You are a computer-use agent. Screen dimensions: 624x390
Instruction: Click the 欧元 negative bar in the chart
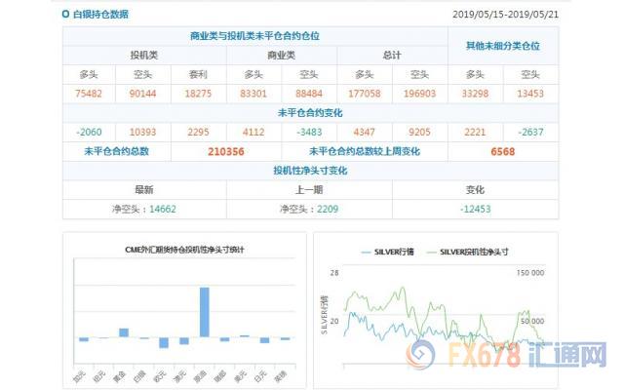click(164, 342)
